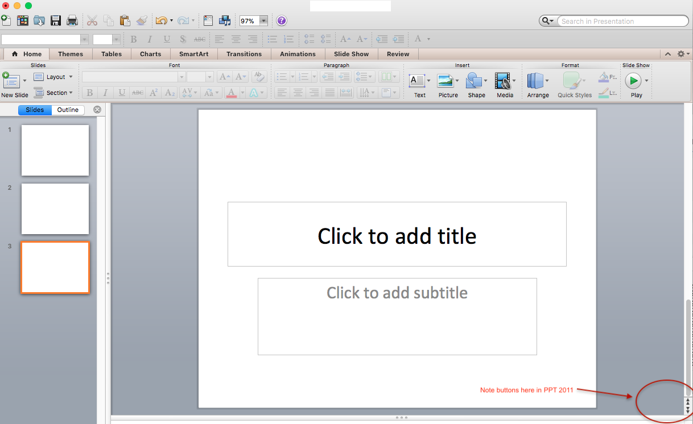Click the Help question mark icon
Viewport: 693px width, 424px height.
tap(282, 20)
